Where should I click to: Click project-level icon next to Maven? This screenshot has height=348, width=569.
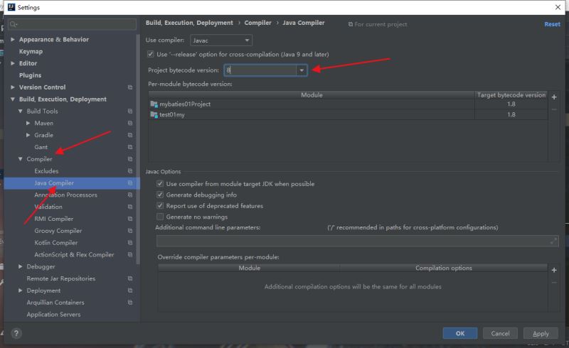tap(130, 124)
